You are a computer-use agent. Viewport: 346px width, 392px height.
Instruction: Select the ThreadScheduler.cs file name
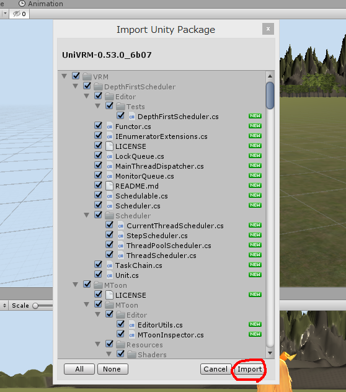[161, 256]
